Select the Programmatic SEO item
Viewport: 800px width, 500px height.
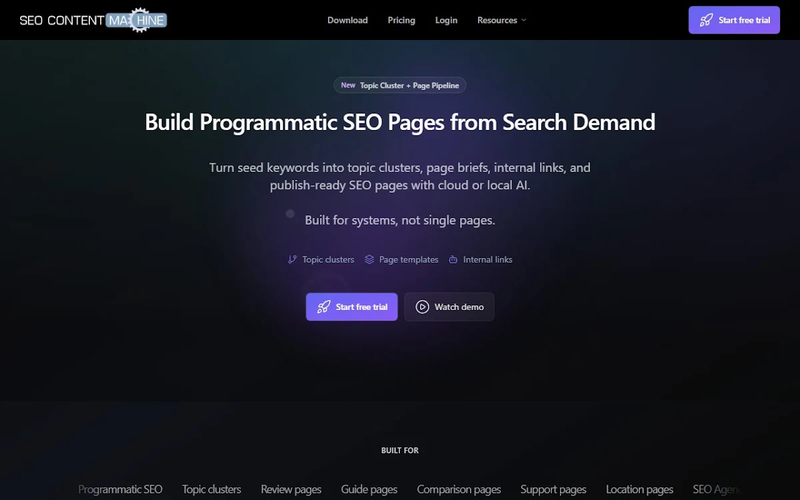pyautogui.click(x=120, y=489)
